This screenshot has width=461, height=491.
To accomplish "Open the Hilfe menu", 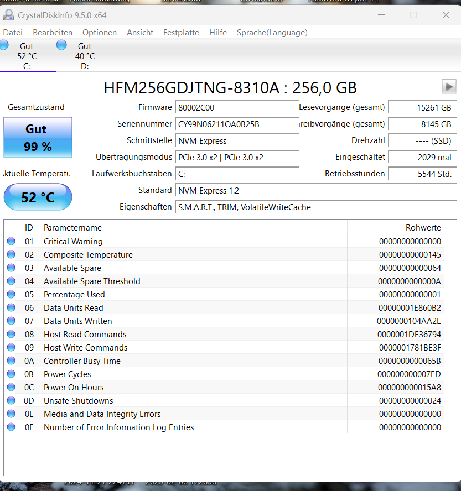I will click(x=218, y=33).
